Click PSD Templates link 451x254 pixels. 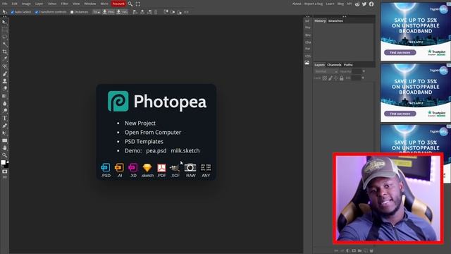coord(144,141)
